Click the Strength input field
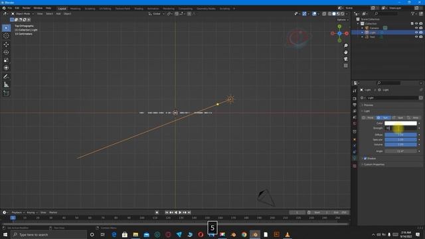Screen dimensions: 425x239 pyautogui.click(x=400, y=128)
